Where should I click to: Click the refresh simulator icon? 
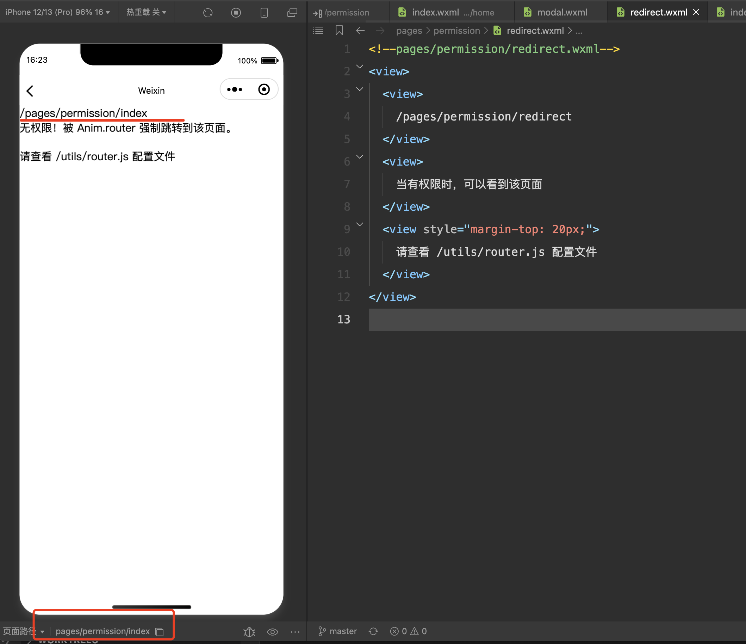(x=208, y=13)
